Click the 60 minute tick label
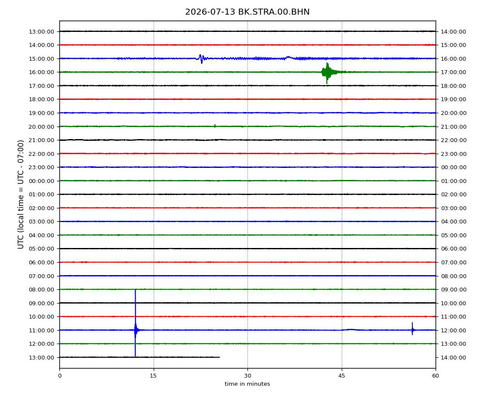495x409 pixels. coord(436,376)
